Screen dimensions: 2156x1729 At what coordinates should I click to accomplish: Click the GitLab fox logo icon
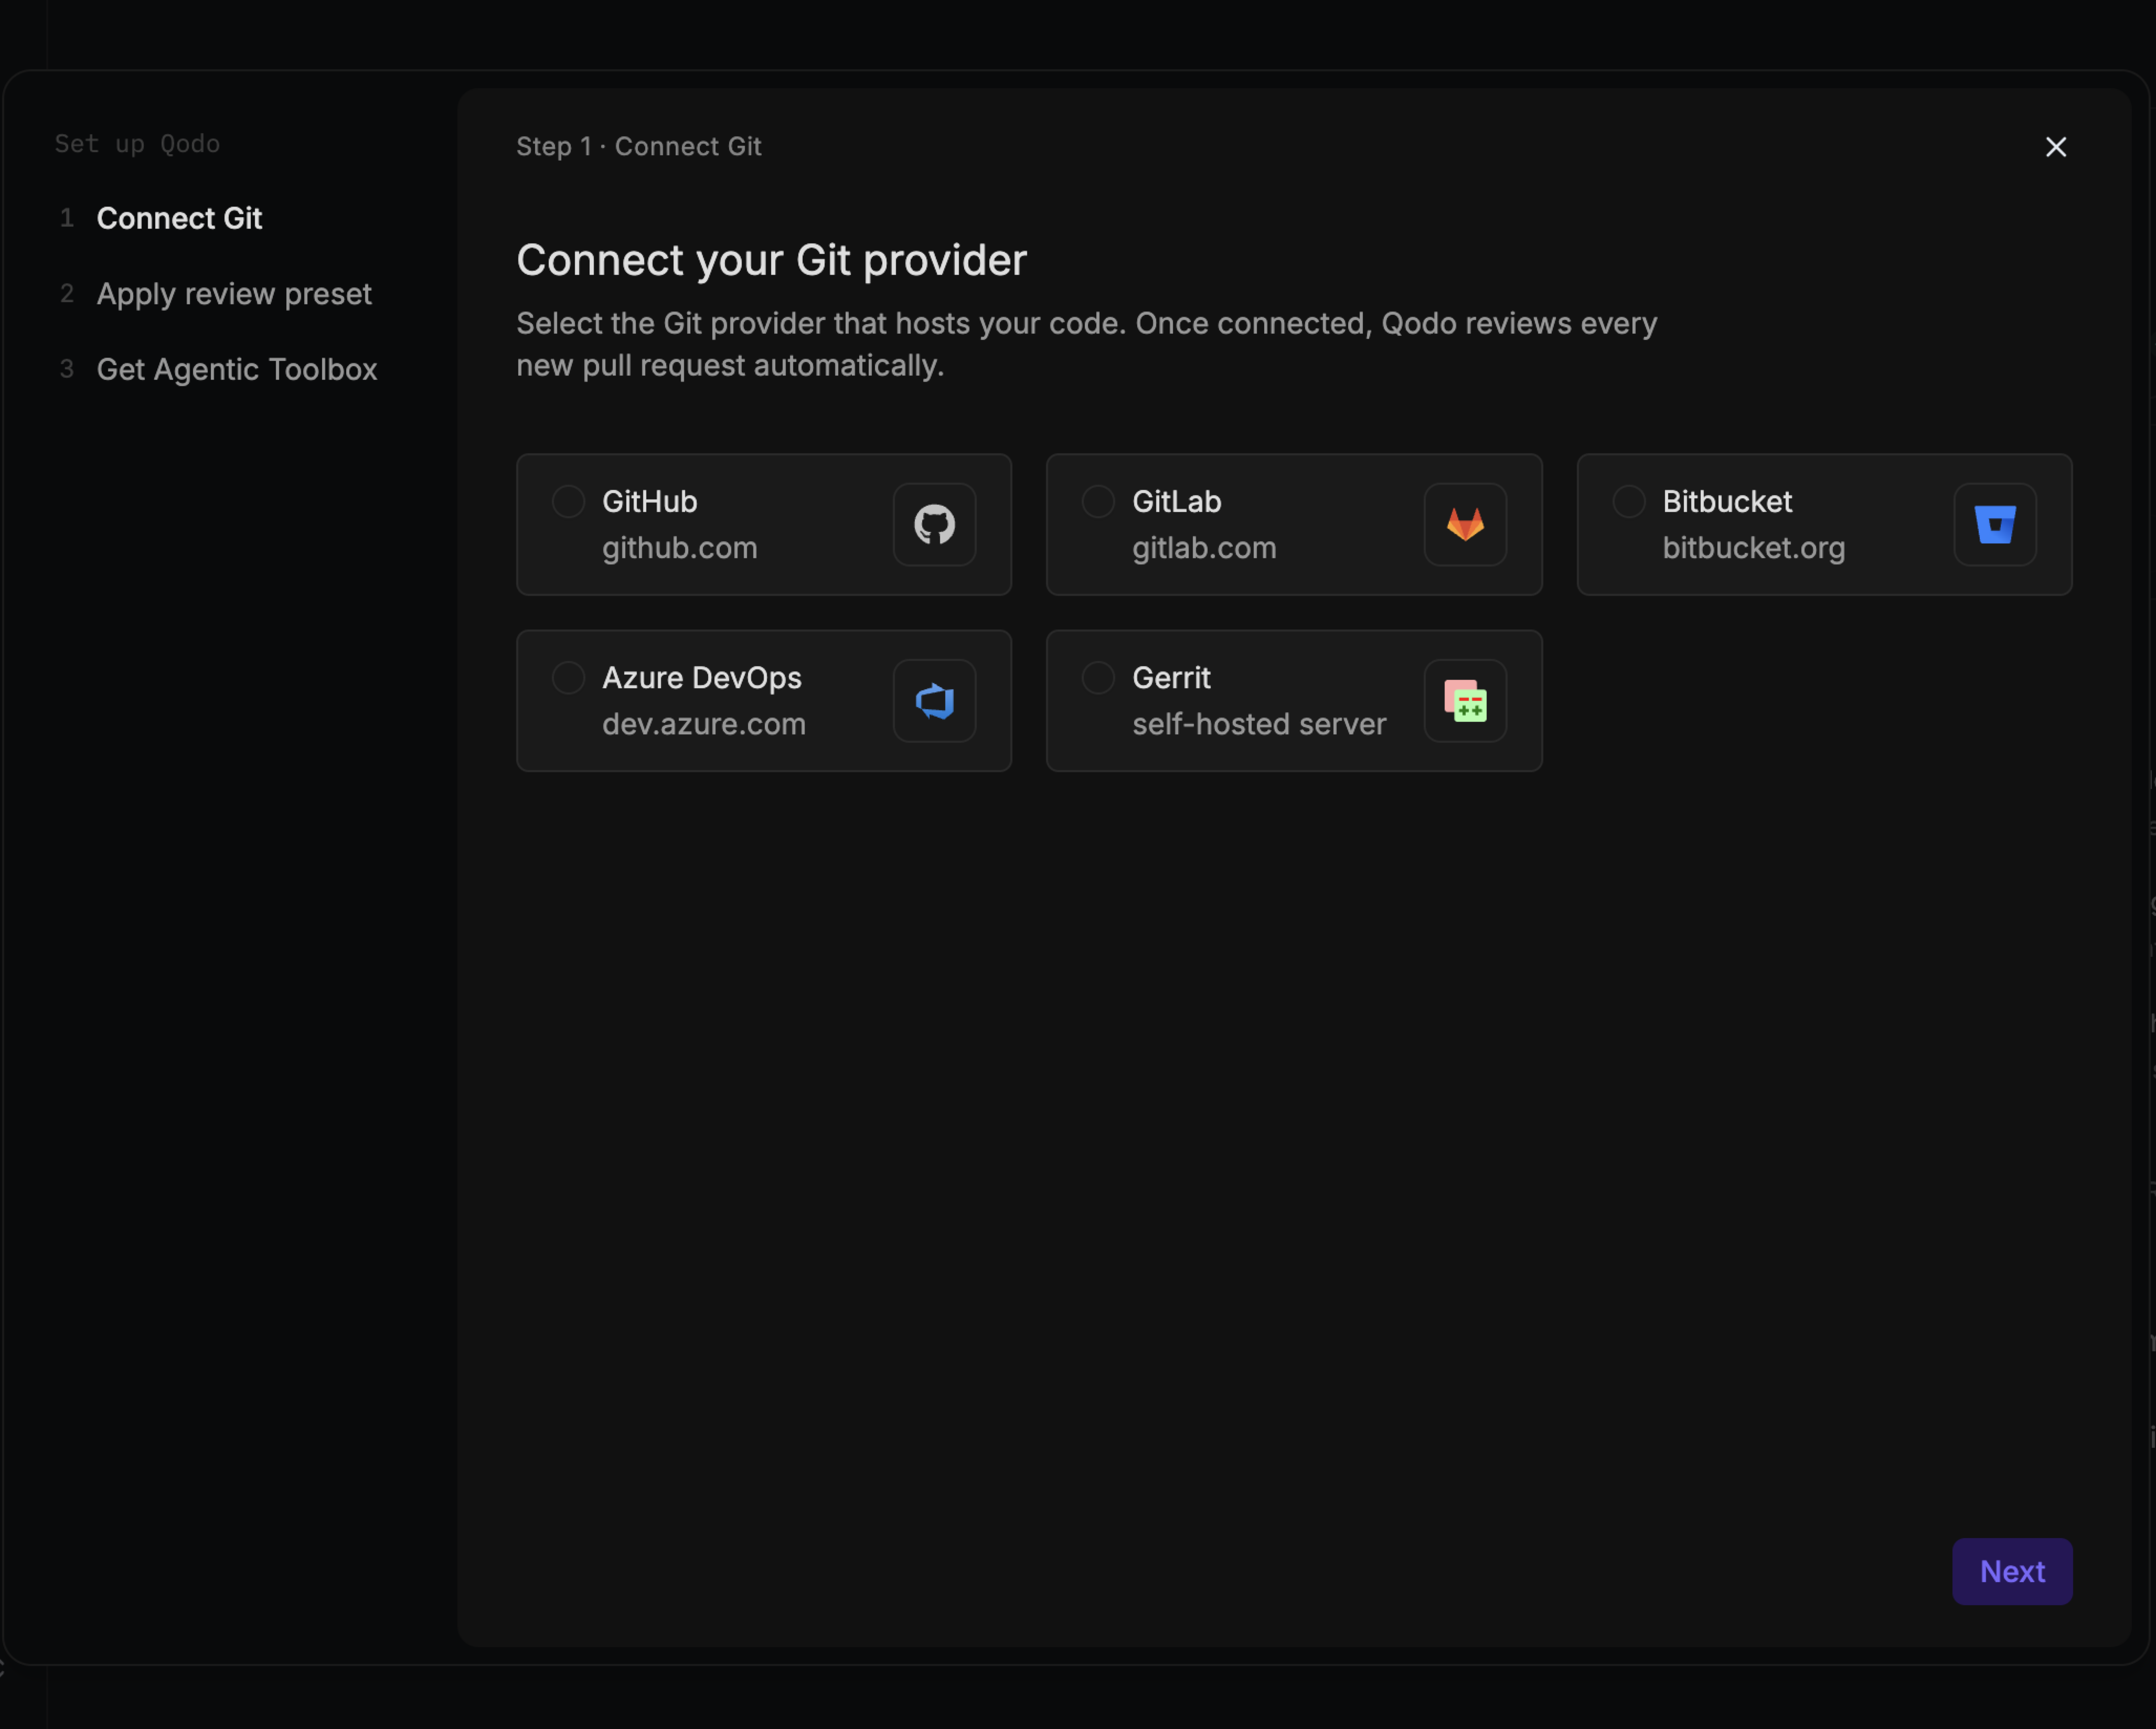tap(1465, 524)
